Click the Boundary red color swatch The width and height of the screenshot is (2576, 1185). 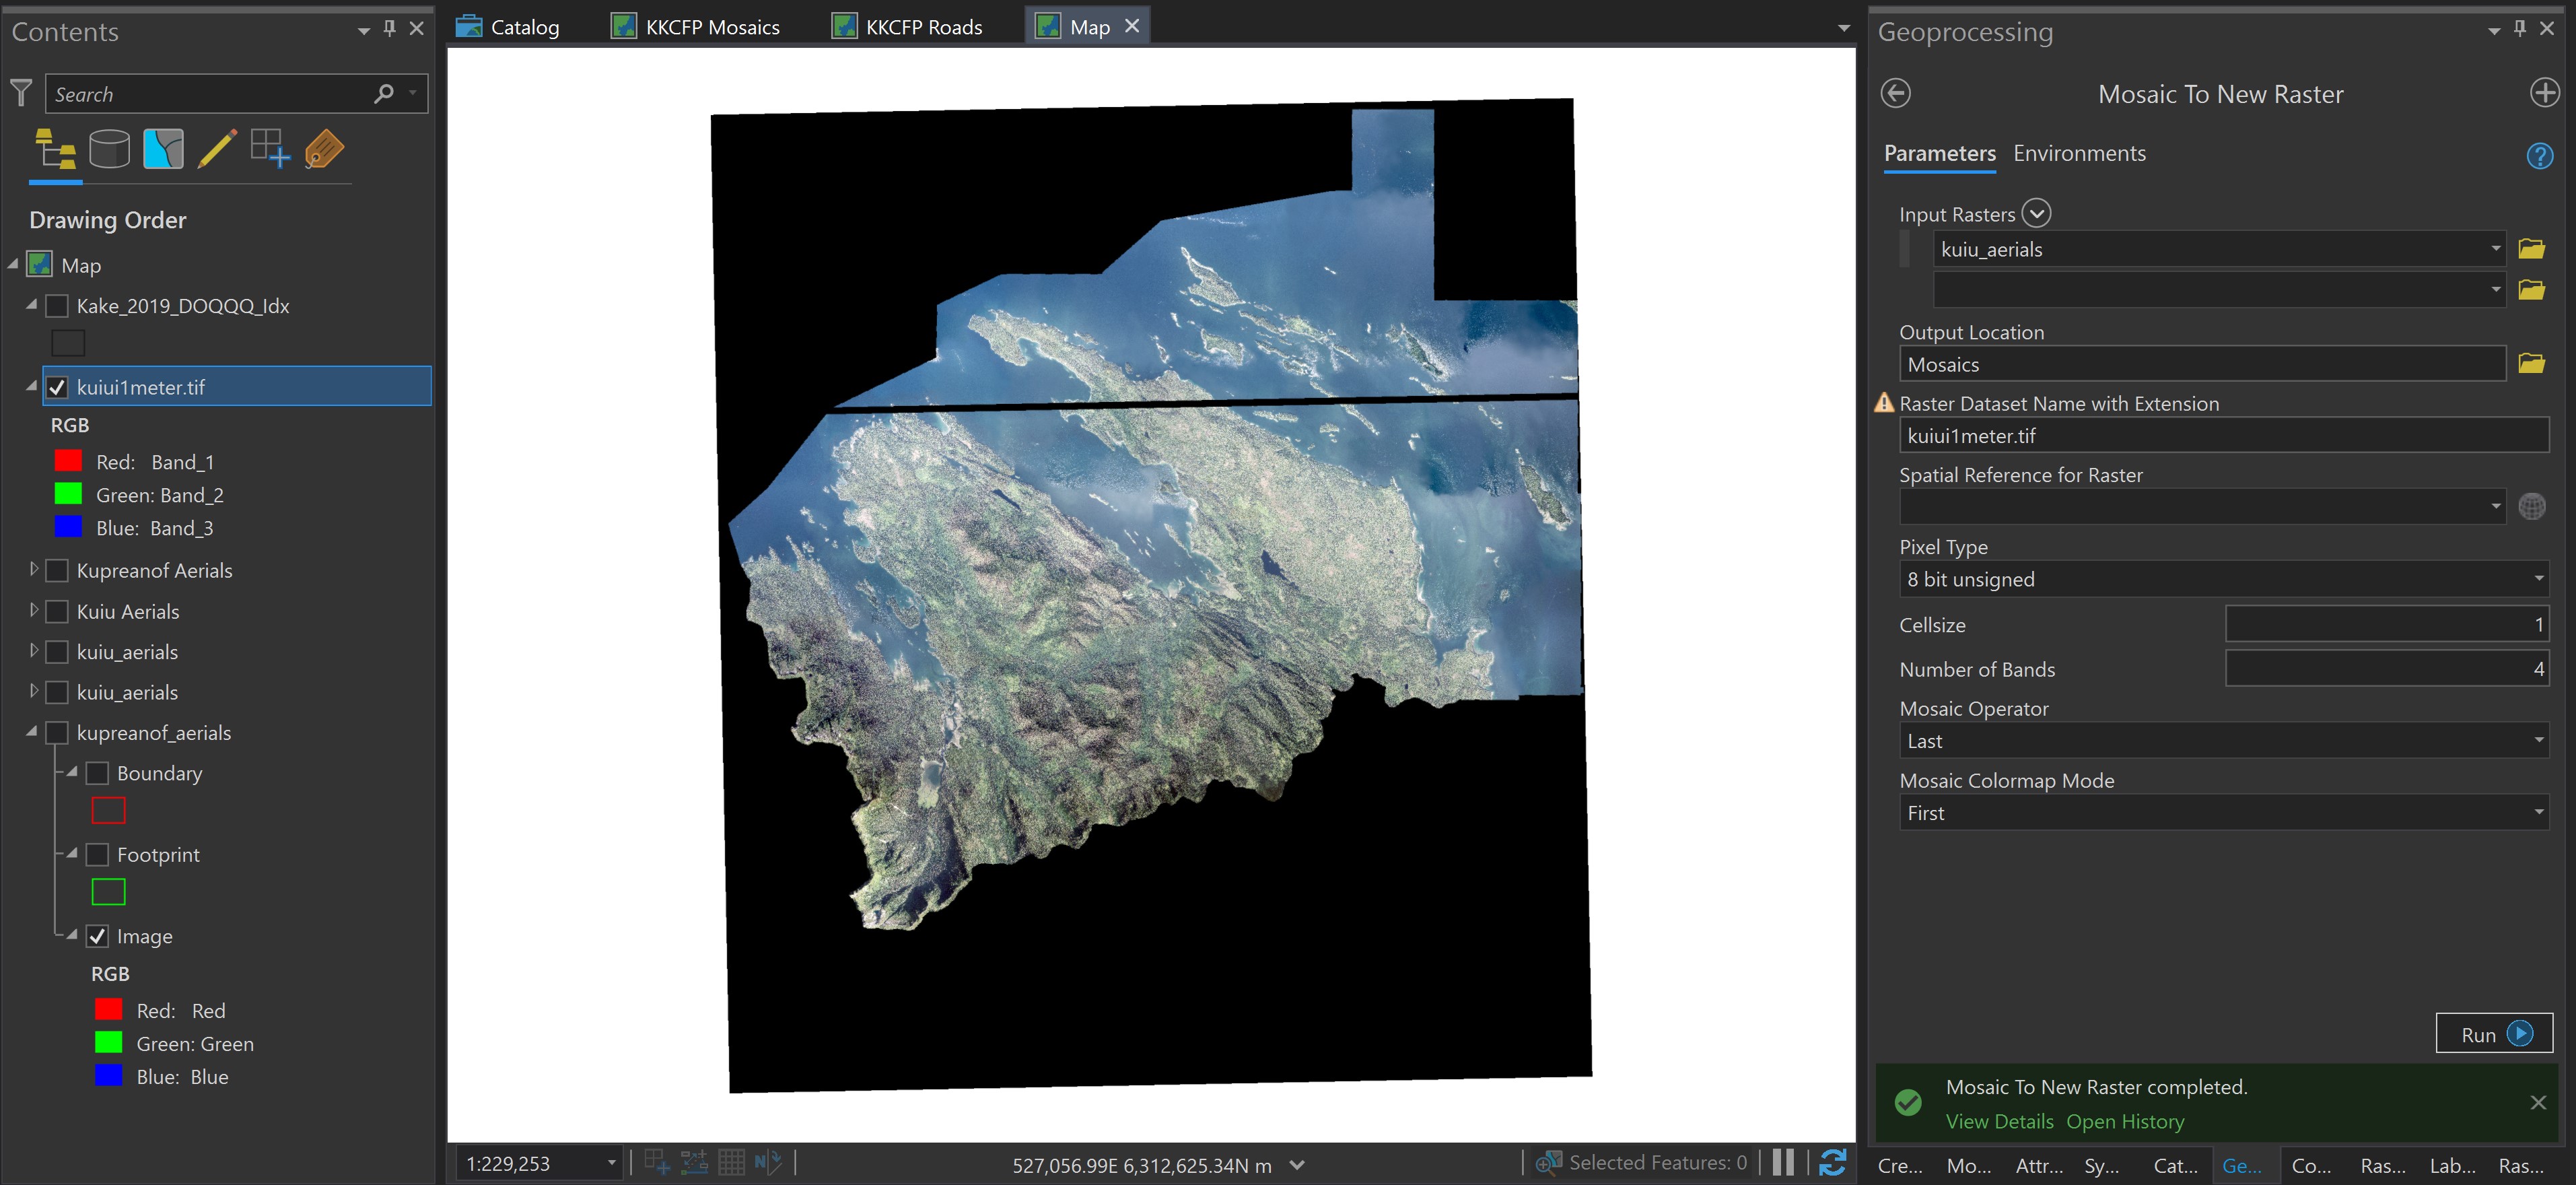coord(108,810)
